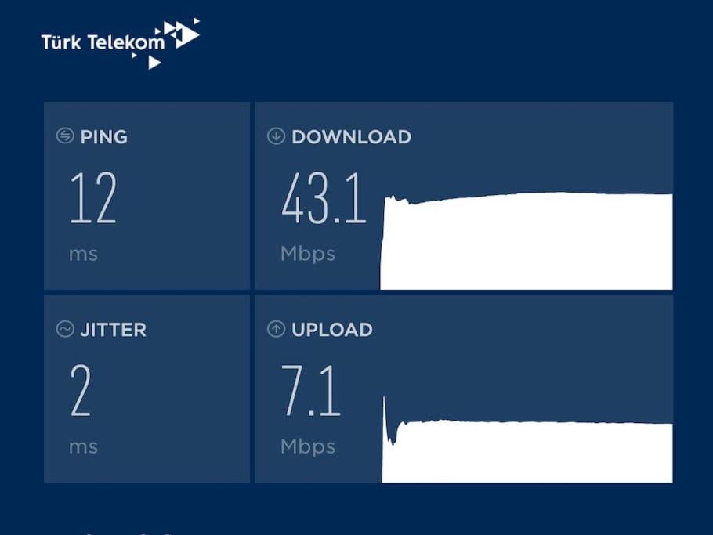713x535 pixels.
Task: Select the PING label
Action: [x=104, y=137]
